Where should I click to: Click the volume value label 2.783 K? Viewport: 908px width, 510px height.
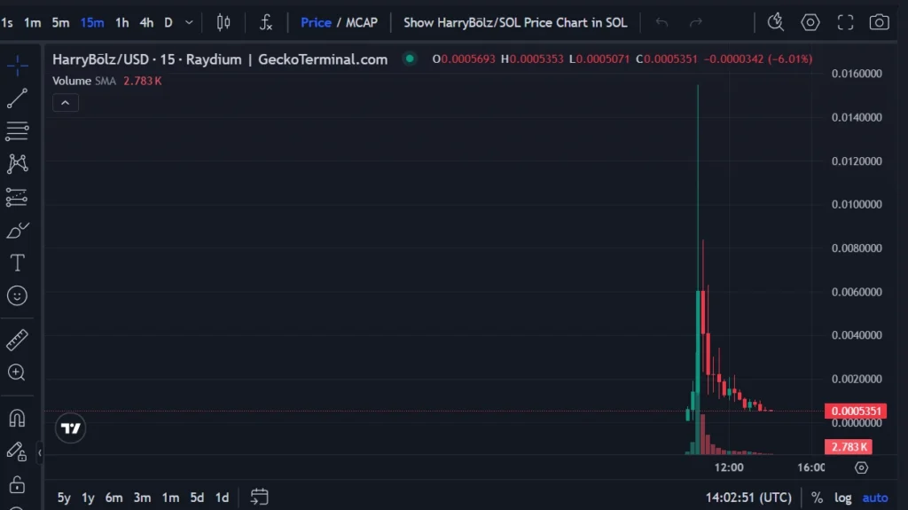coord(849,447)
